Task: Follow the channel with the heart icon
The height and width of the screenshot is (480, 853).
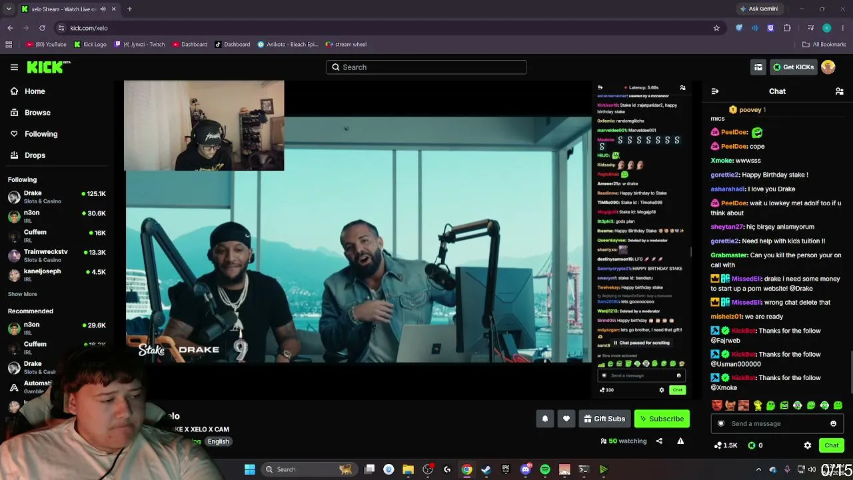Action: (566, 419)
